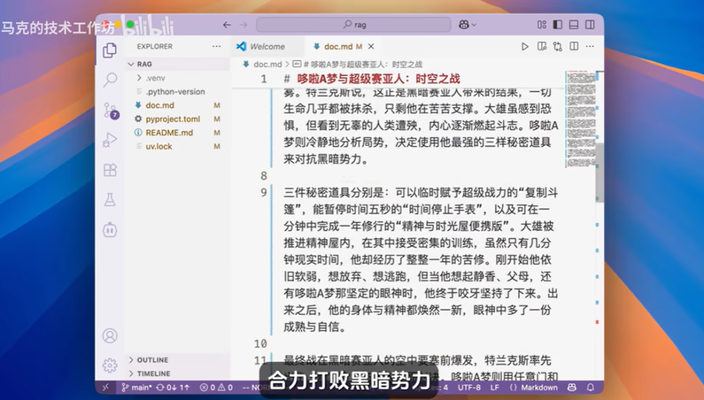The image size is (704, 400).
Task: Click line number 8 in the gutter
Action: [x=264, y=176]
